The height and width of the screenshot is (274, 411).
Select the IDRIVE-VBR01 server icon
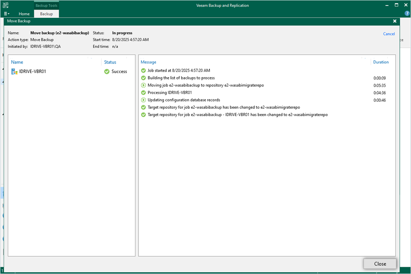click(x=15, y=72)
